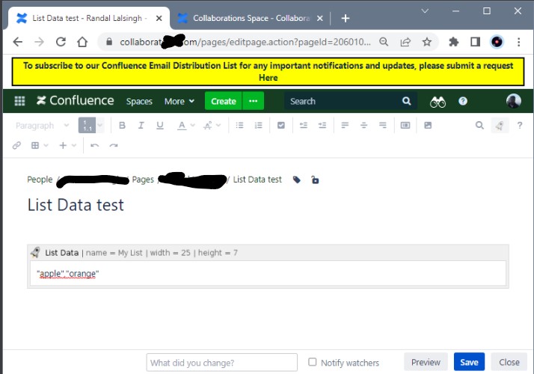The height and width of the screenshot is (374, 534).
Task: Click the List Data test page title
Action: 76,205
